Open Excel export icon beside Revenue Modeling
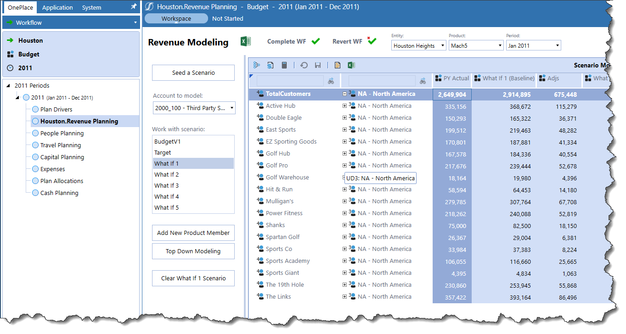Viewport: 626px width, 334px height. (x=246, y=41)
